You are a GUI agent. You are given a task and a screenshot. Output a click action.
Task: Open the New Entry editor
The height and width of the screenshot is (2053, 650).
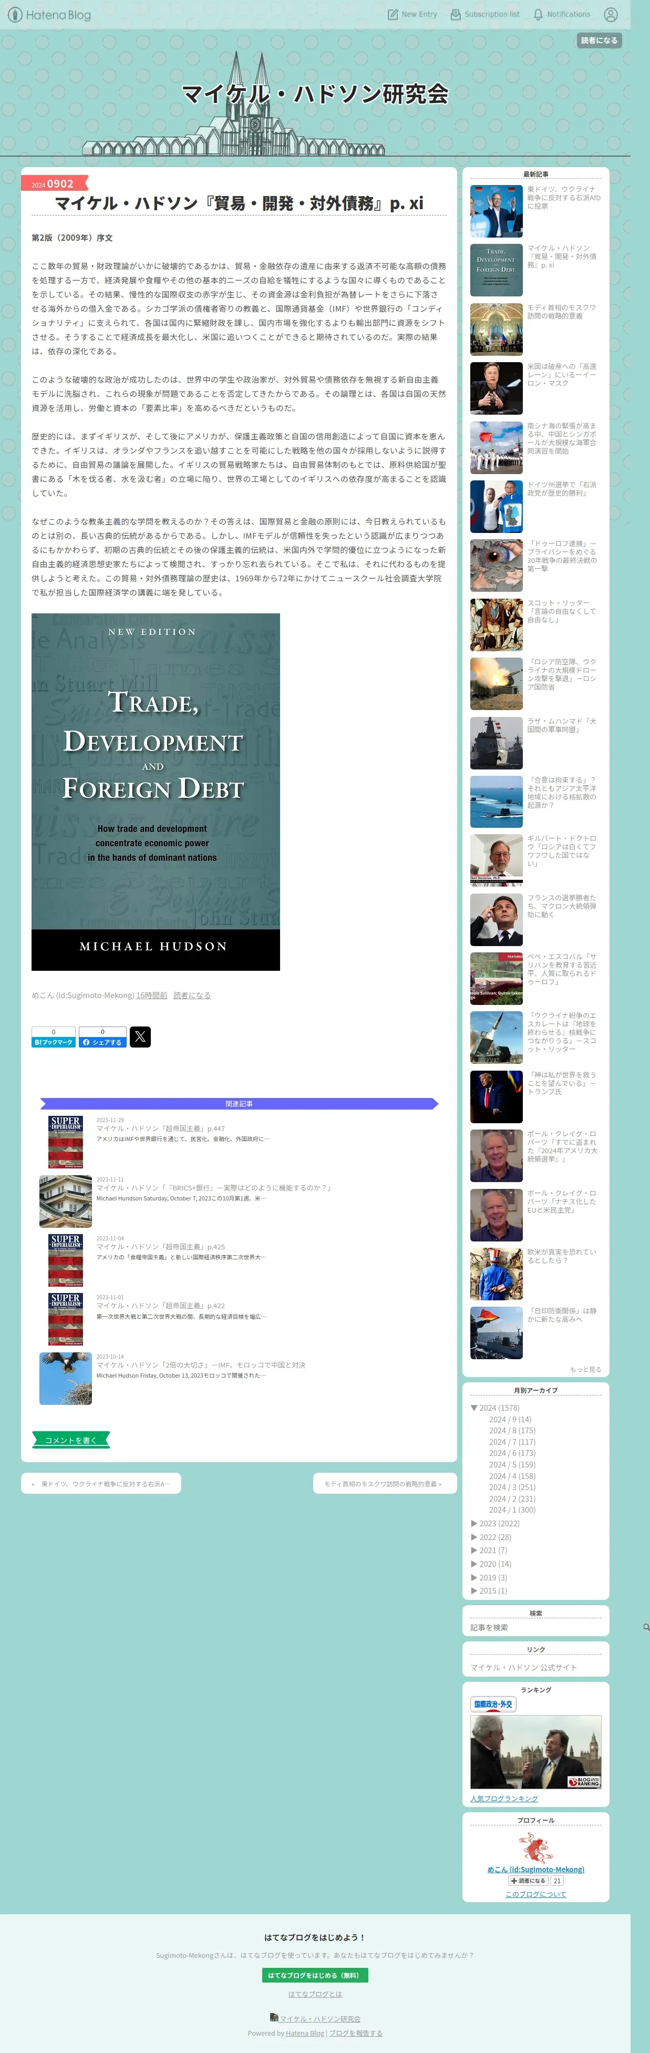click(x=412, y=14)
